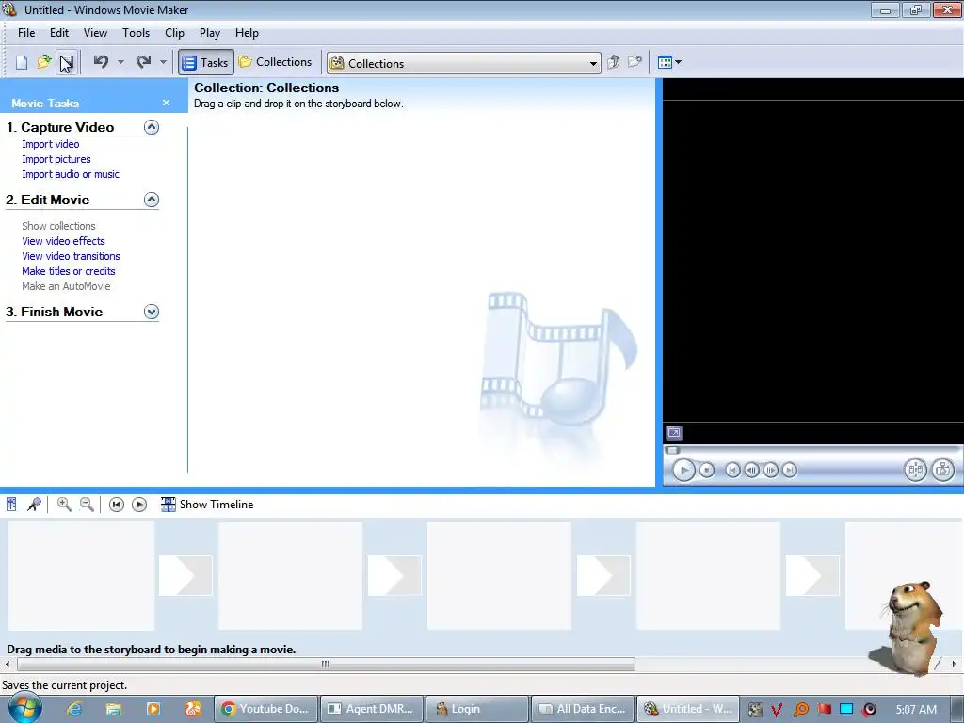Viewport: 964px width, 723px height.
Task: Toggle the Tasks pane button
Action: click(206, 62)
